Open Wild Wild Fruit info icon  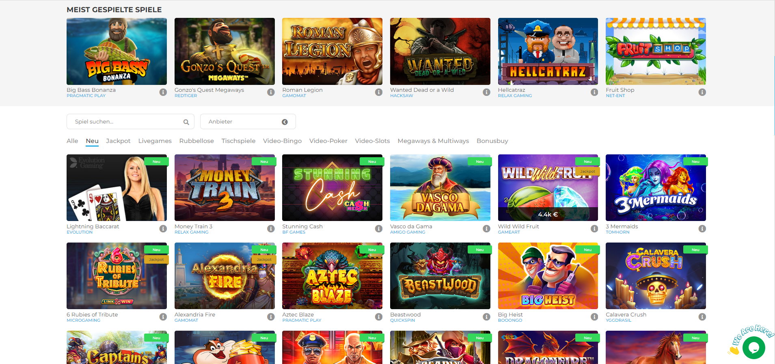(594, 229)
